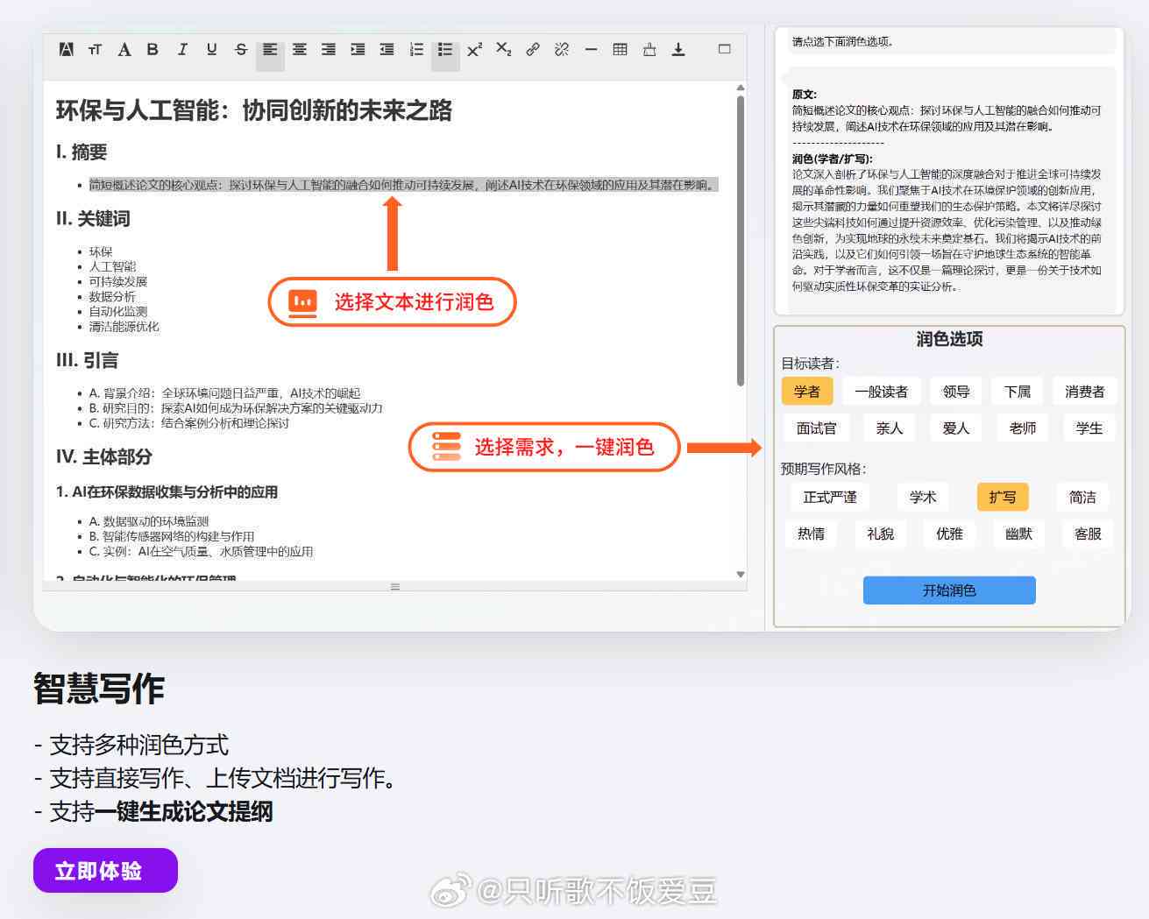This screenshot has width=1149, height=919.
Task: Click the keyword 清洁能源优化
Action: 124,326
